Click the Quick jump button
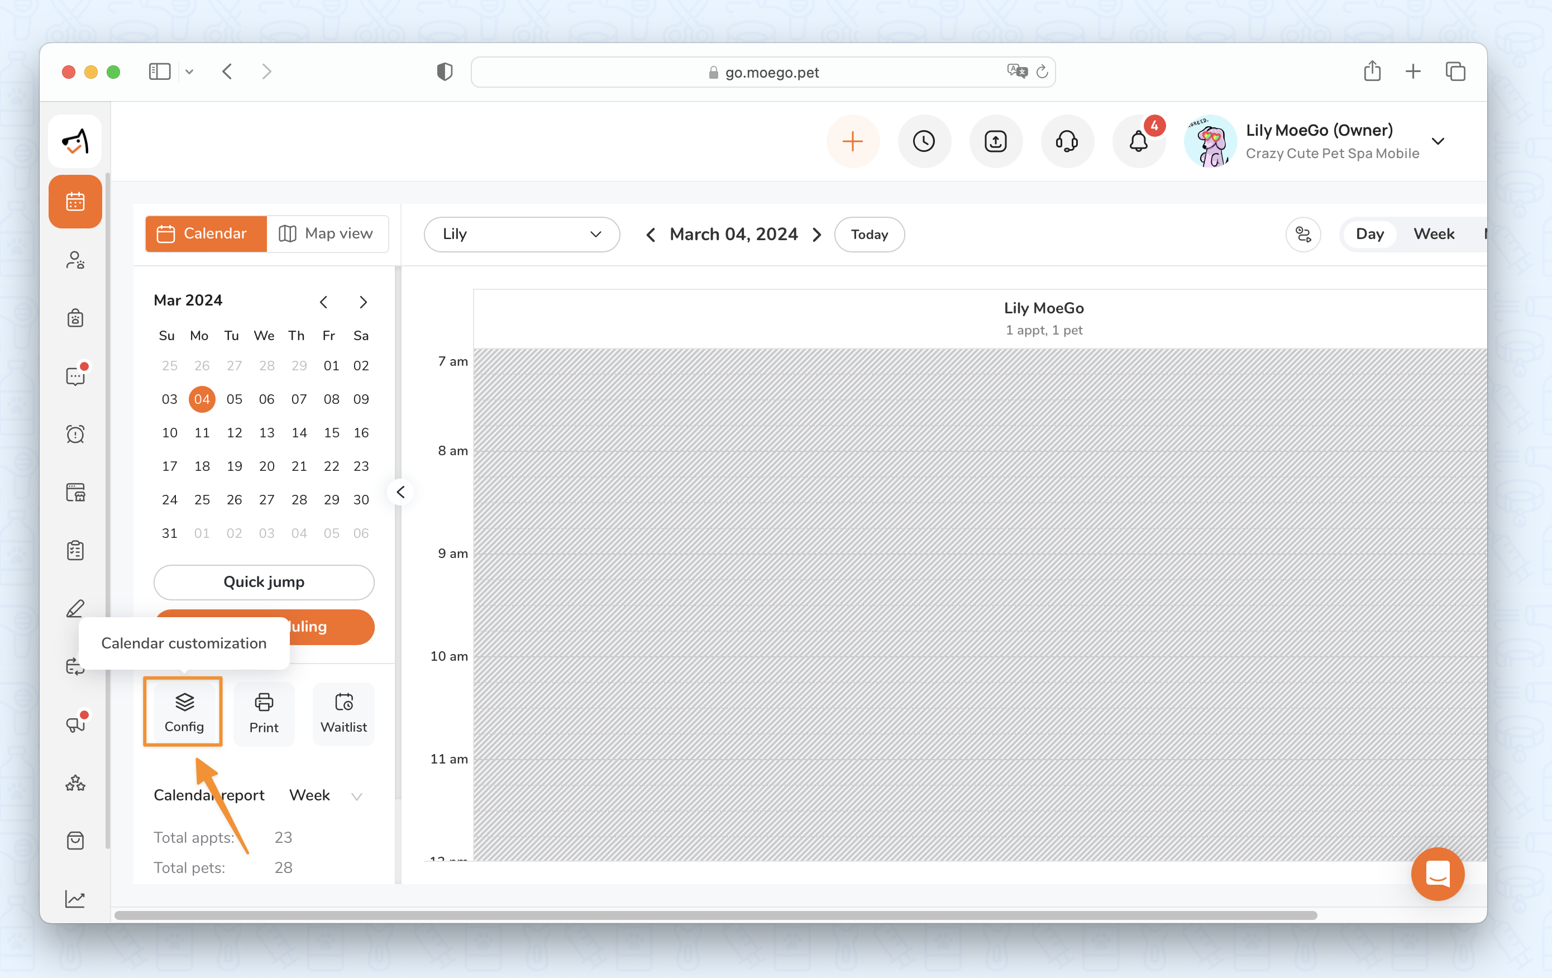The height and width of the screenshot is (978, 1552). (264, 581)
